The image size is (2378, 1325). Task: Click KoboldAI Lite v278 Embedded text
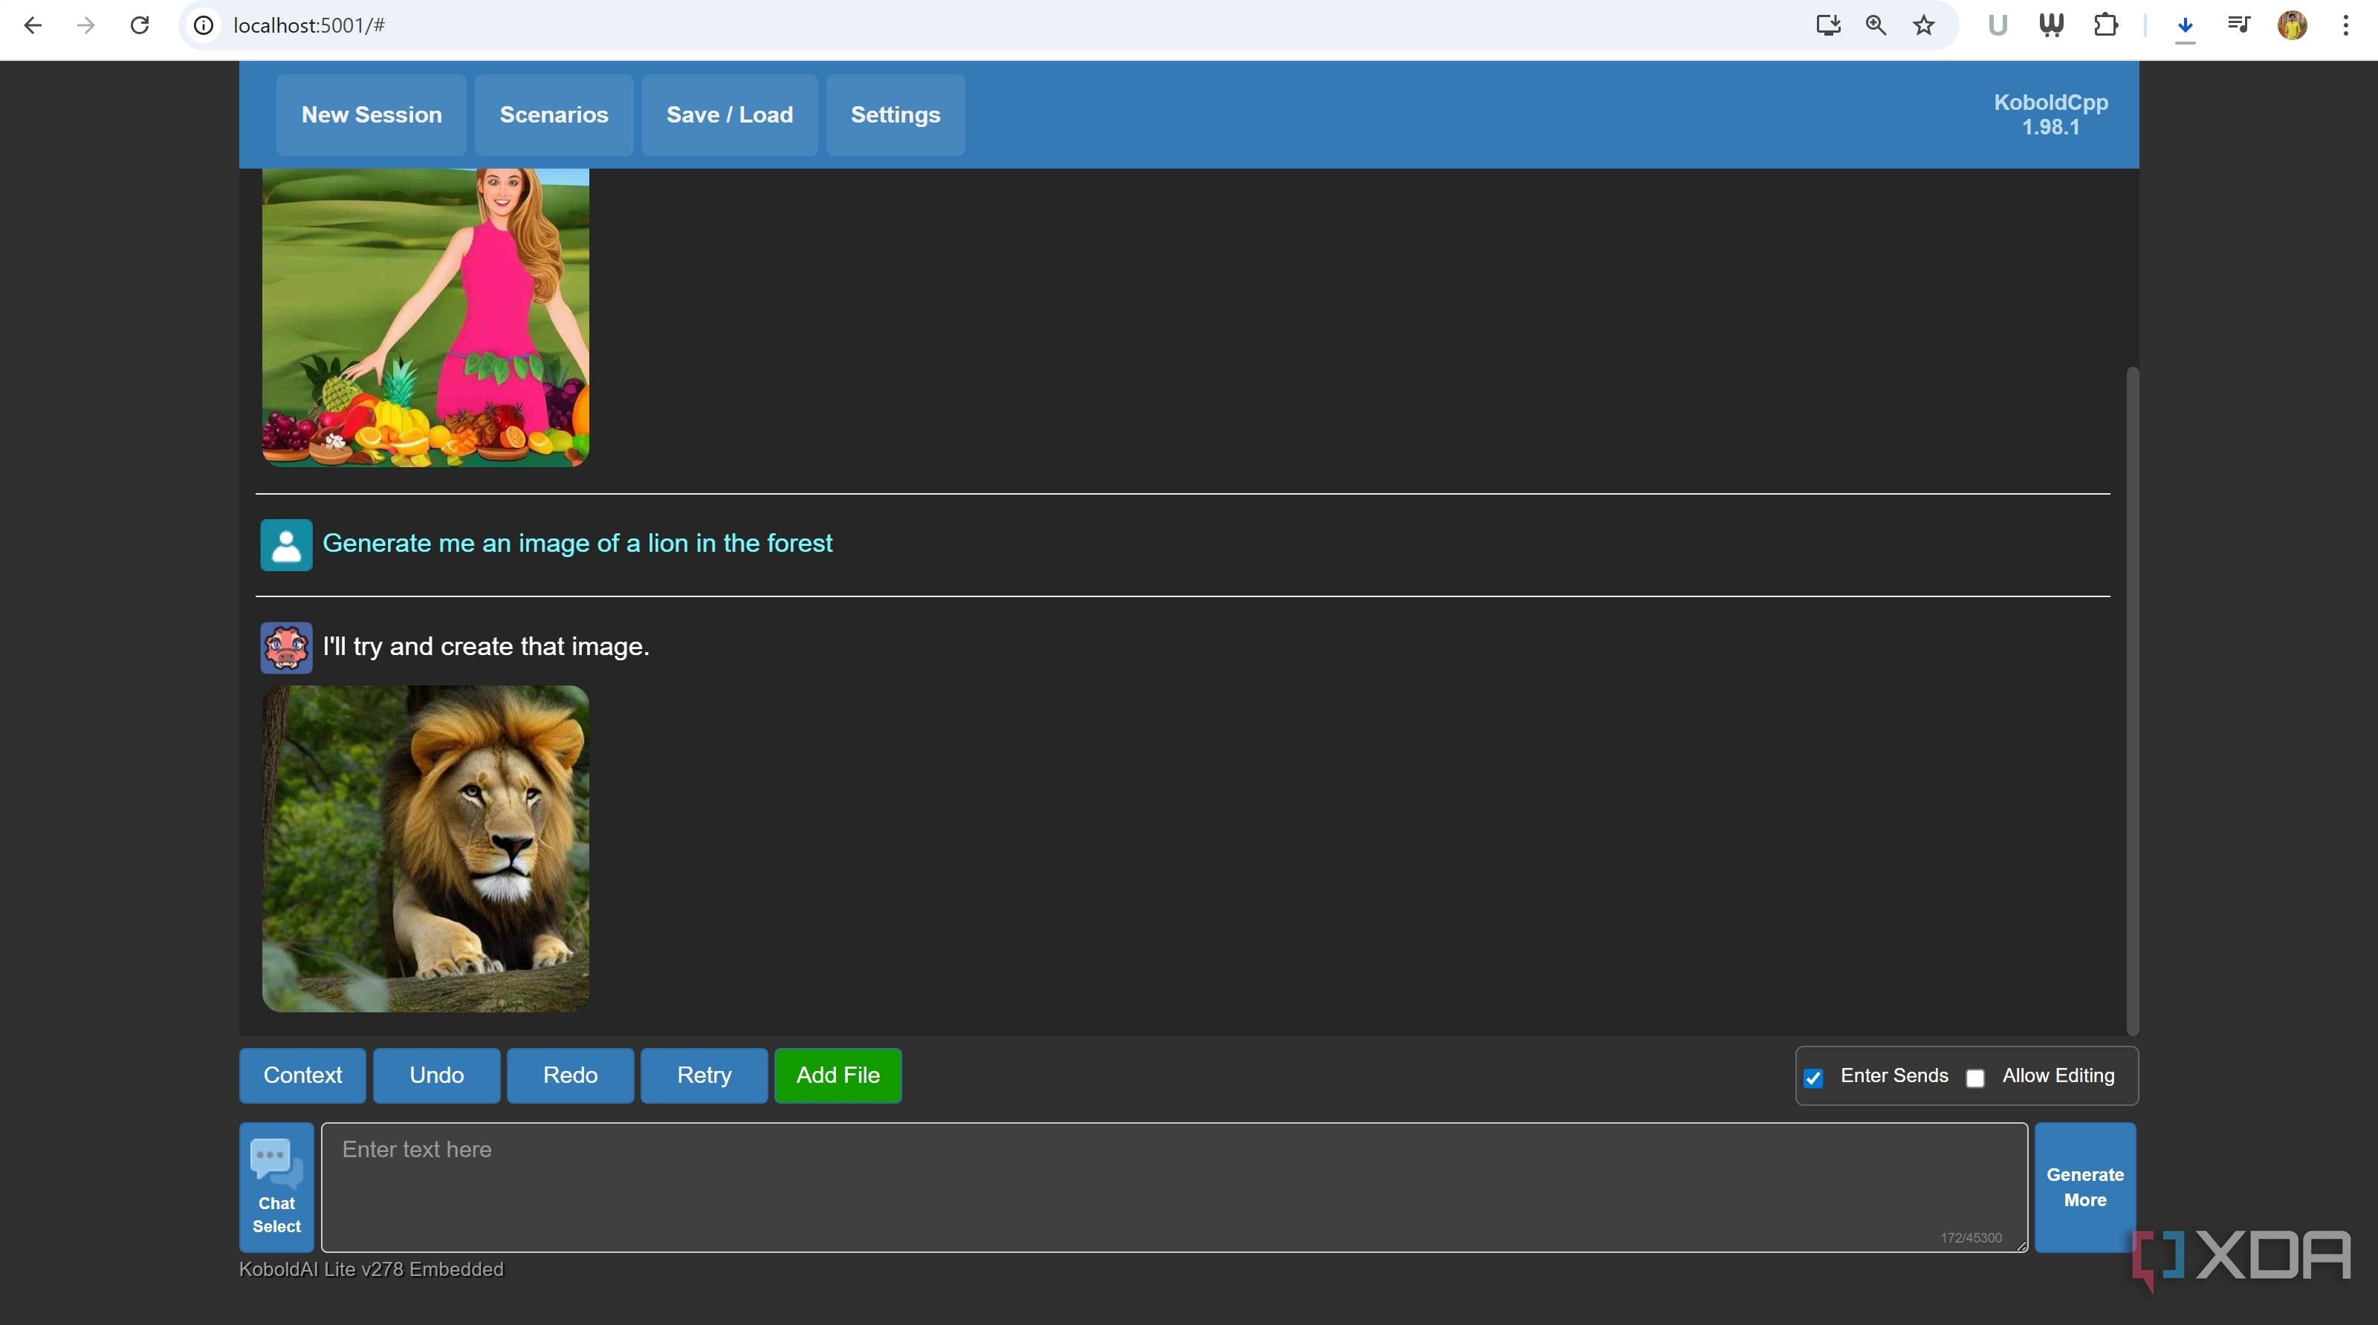371,1269
